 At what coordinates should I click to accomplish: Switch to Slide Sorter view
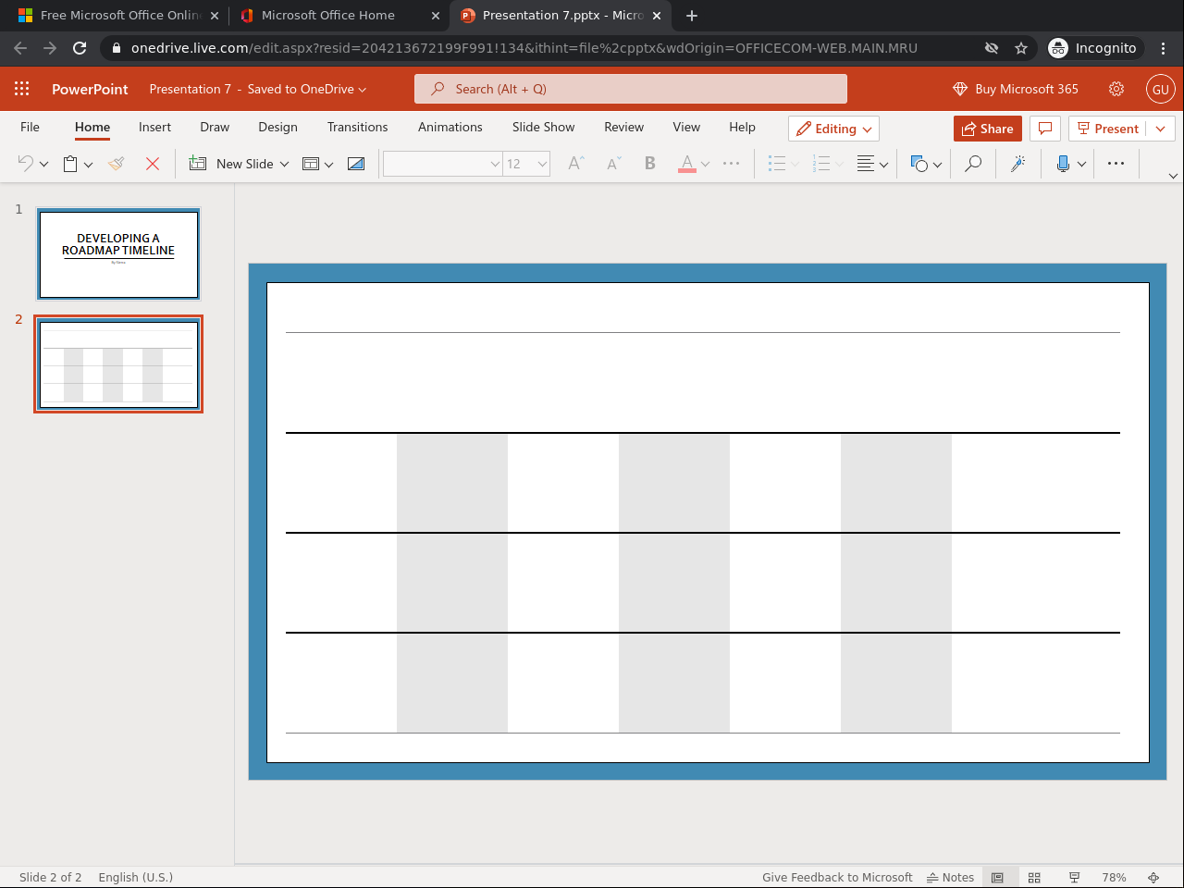tap(1034, 877)
